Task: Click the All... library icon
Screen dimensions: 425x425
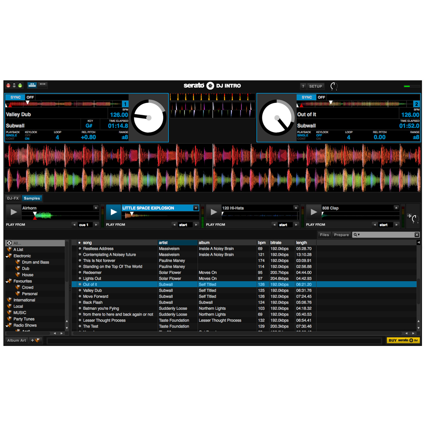Action: (9, 243)
